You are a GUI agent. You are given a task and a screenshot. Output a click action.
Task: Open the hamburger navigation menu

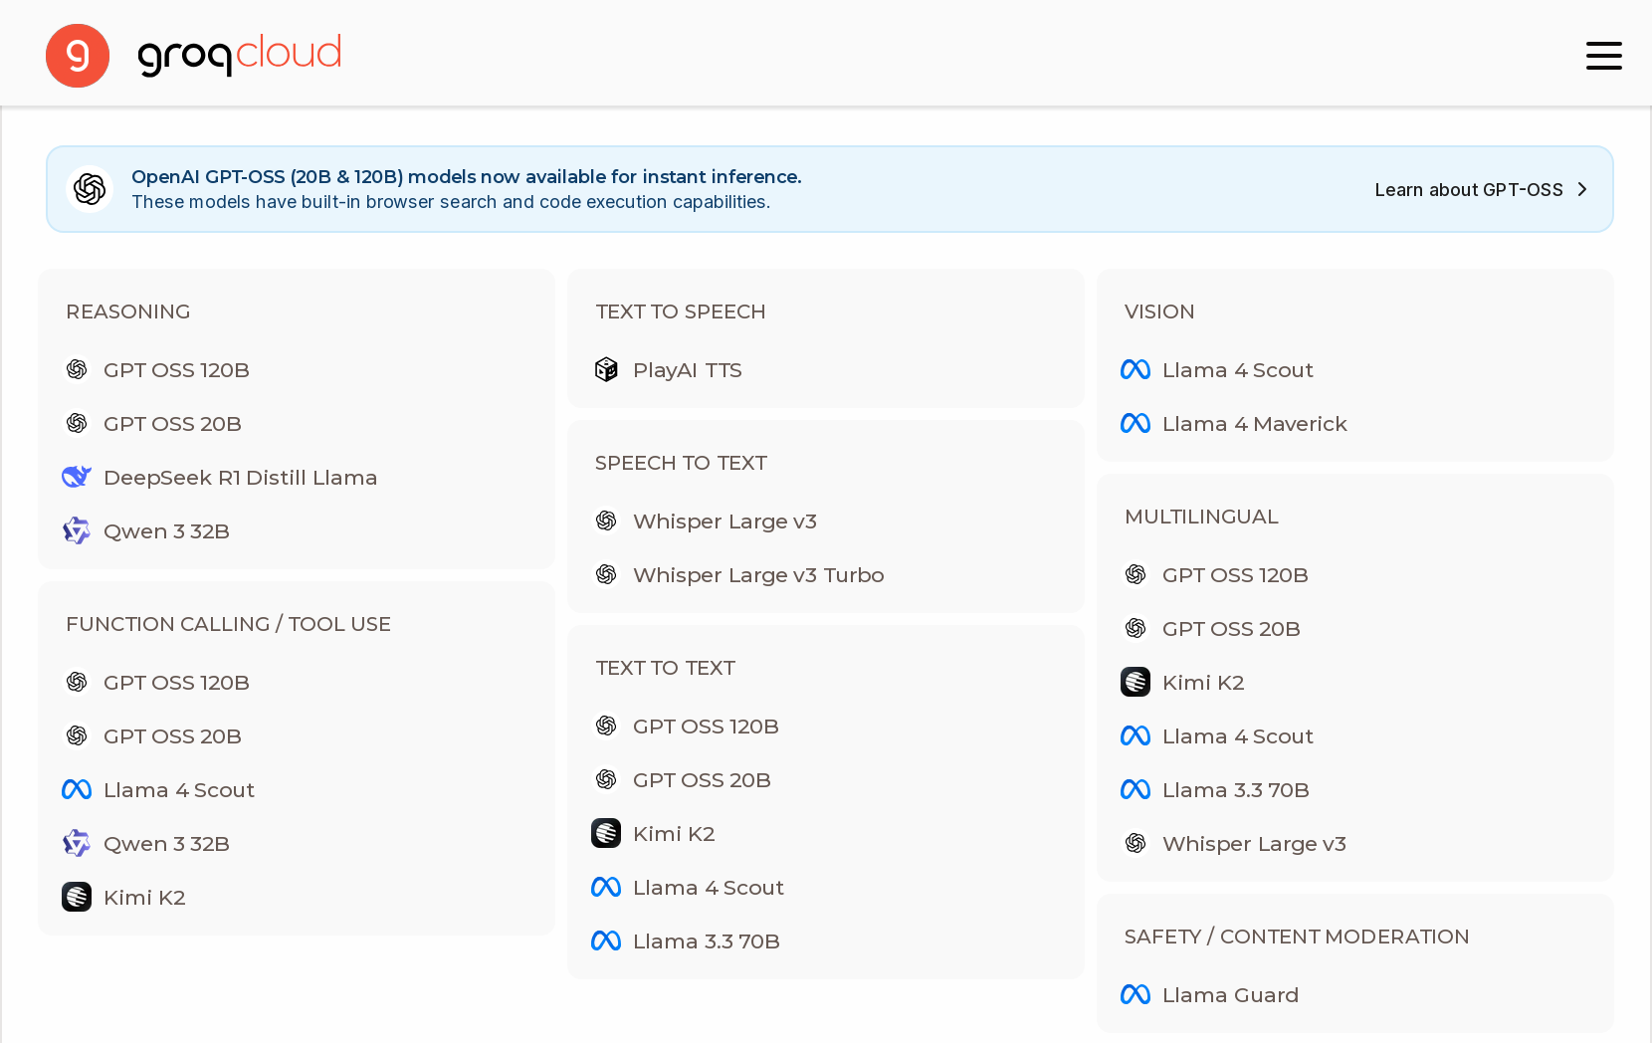click(1603, 56)
